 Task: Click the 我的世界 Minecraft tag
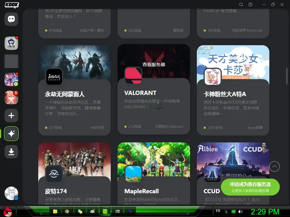pos(248,31)
